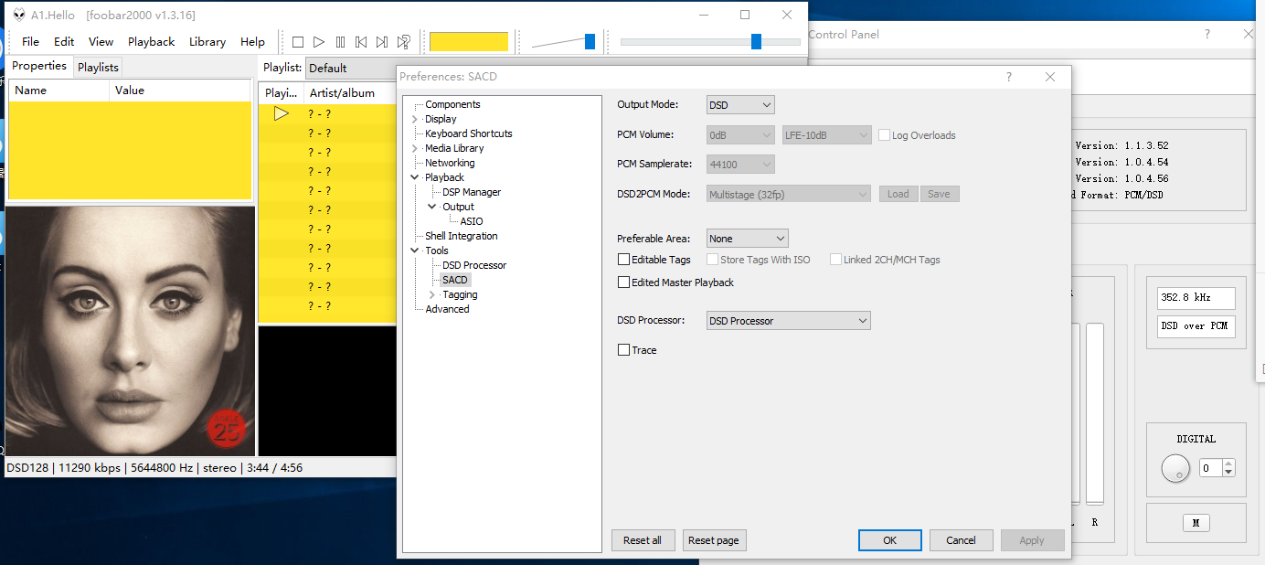Click the random playback toolbar icon

tap(403, 42)
